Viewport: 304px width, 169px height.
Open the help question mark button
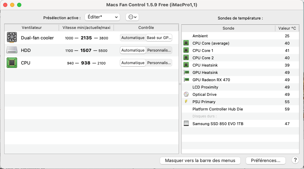tap(295, 160)
